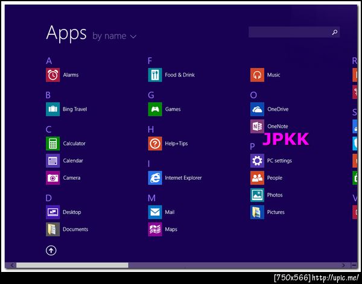The image size is (362, 284).
Task: Launch the People app icon
Action: pos(257,178)
